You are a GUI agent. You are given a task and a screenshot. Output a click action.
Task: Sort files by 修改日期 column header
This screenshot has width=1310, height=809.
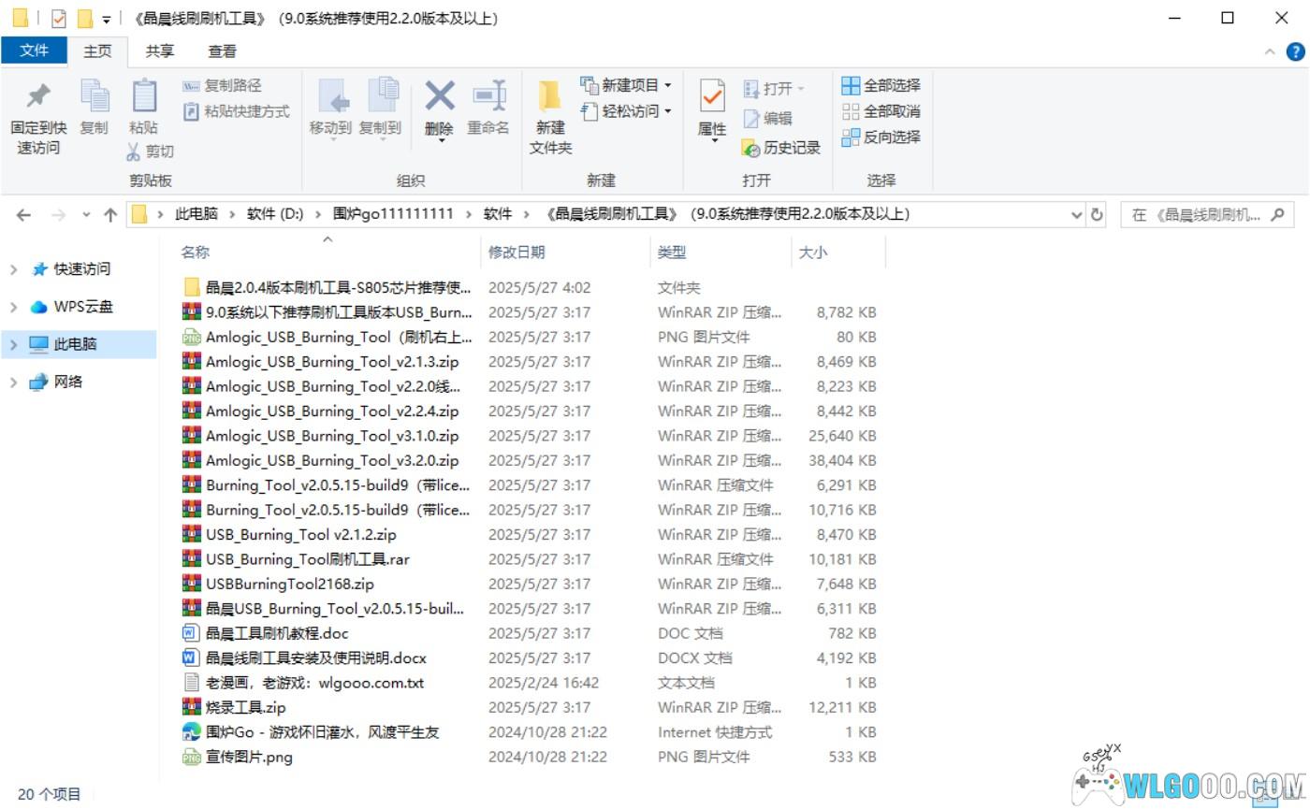coord(517,253)
